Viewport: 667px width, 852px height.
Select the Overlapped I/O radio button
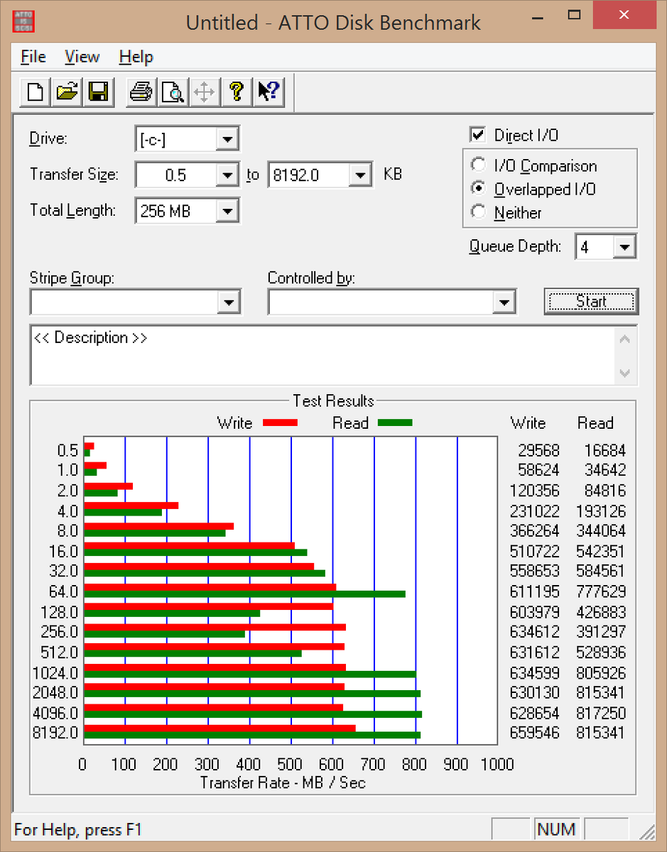(479, 189)
